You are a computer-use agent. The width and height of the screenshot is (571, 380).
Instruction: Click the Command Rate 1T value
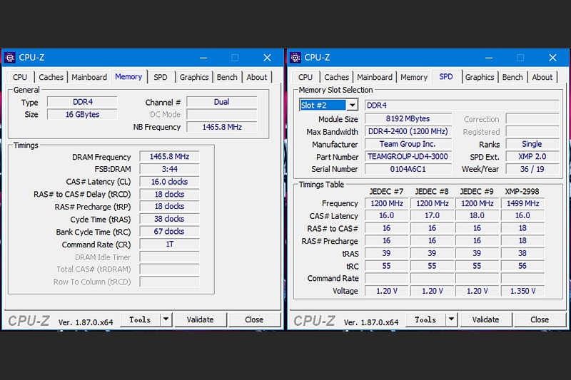click(169, 245)
